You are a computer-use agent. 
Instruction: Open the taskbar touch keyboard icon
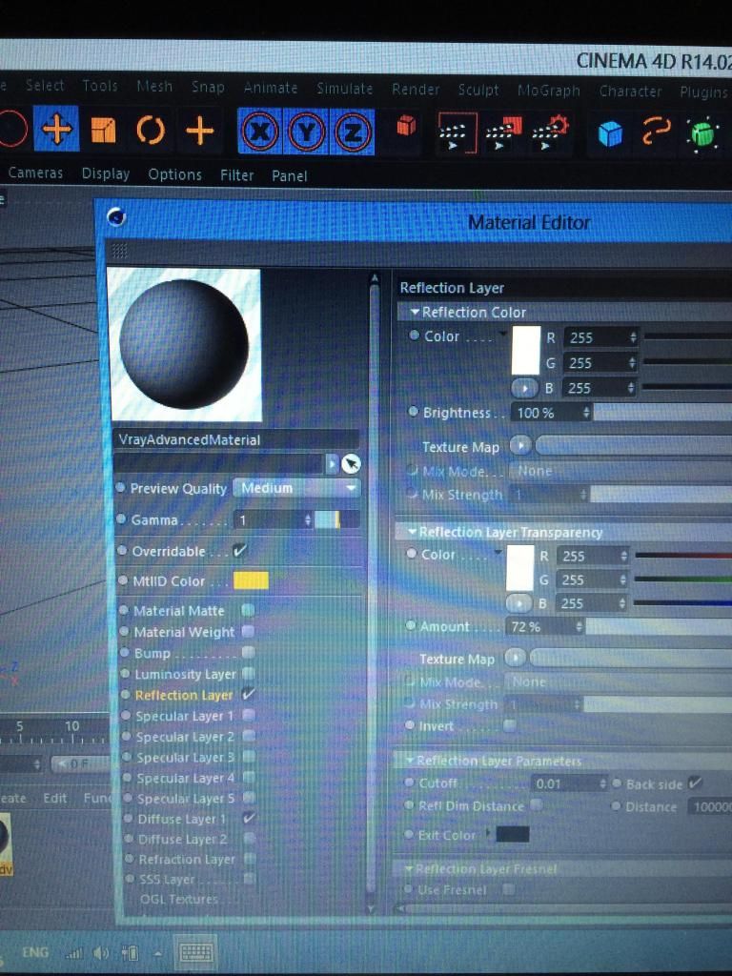(195, 952)
